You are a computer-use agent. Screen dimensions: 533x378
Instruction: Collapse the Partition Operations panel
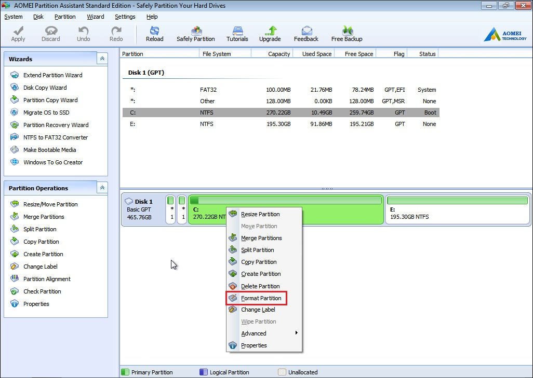pos(102,188)
